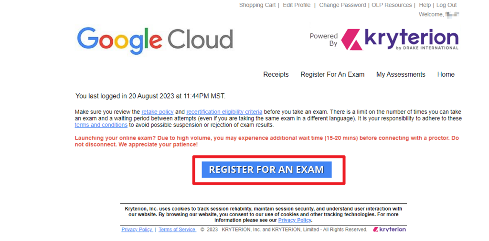Open the Change Password link
Image resolution: width=489 pixels, height=241 pixels.
[342, 5]
